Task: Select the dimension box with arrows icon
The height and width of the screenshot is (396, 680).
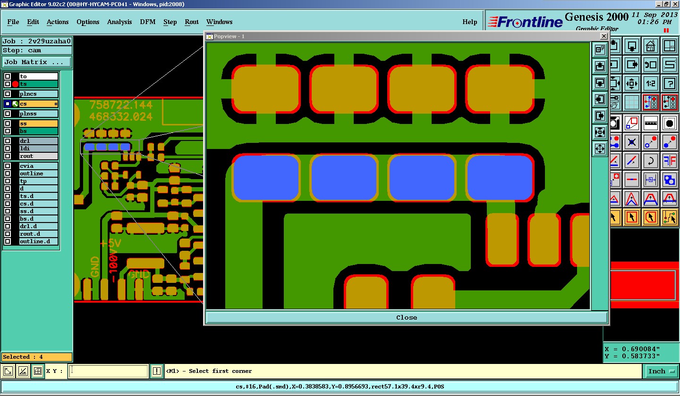Action: pos(651,179)
